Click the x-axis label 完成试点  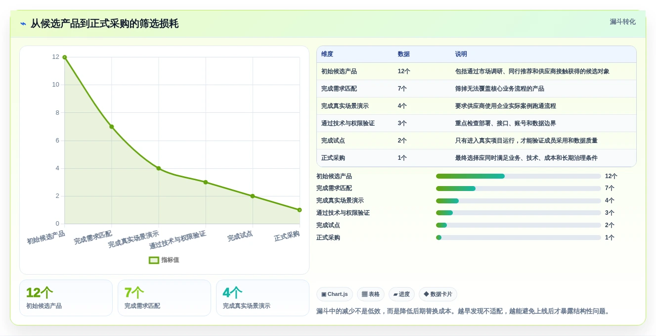tap(240, 236)
